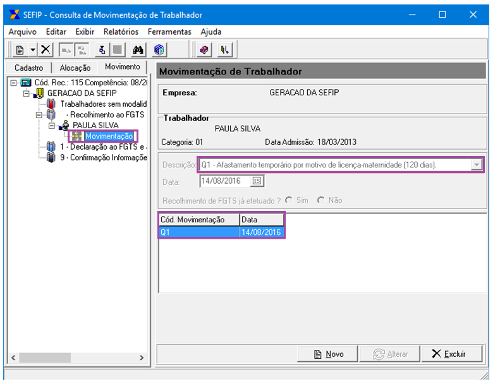Click the Data input field 14/08/2016
The height and width of the screenshot is (384, 500).
coord(226,181)
